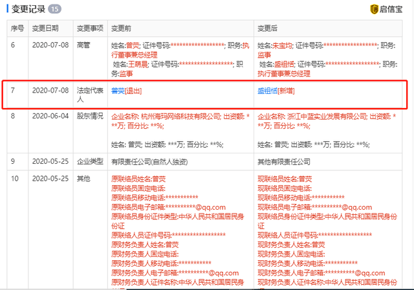Click the 变更后 column header
This screenshot has width=414, height=290.
(268, 28)
